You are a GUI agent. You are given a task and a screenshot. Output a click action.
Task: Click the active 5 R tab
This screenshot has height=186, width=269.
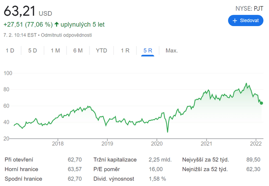[x=148, y=51]
